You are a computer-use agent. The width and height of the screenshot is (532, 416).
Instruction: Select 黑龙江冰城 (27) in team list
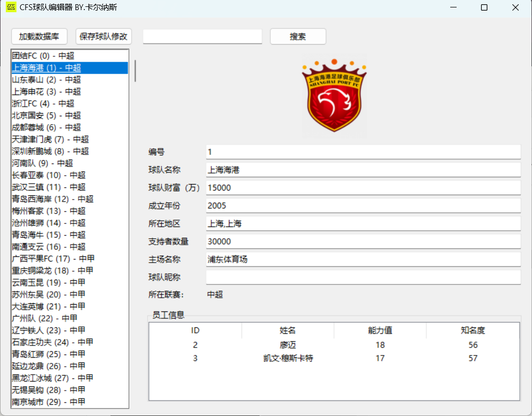(x=70, y=378)
